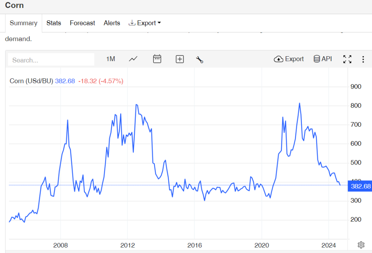Open the calendar date range picker

pos(157,59)
